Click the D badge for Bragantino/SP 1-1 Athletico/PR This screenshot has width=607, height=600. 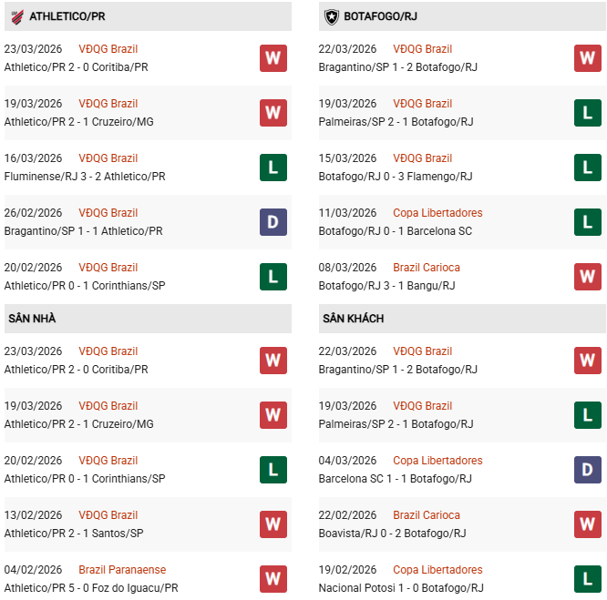click(273, 222)
